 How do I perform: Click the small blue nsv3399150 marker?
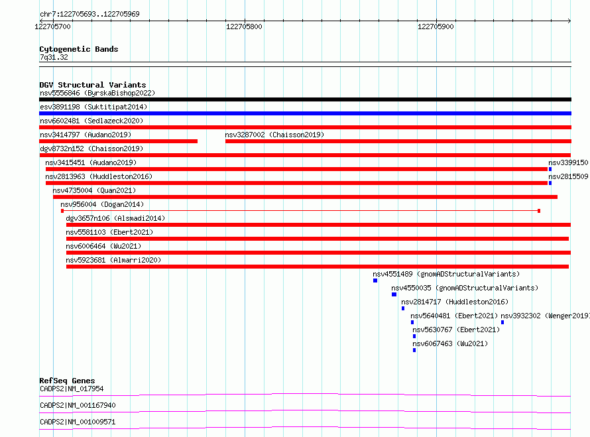(550, 169)
